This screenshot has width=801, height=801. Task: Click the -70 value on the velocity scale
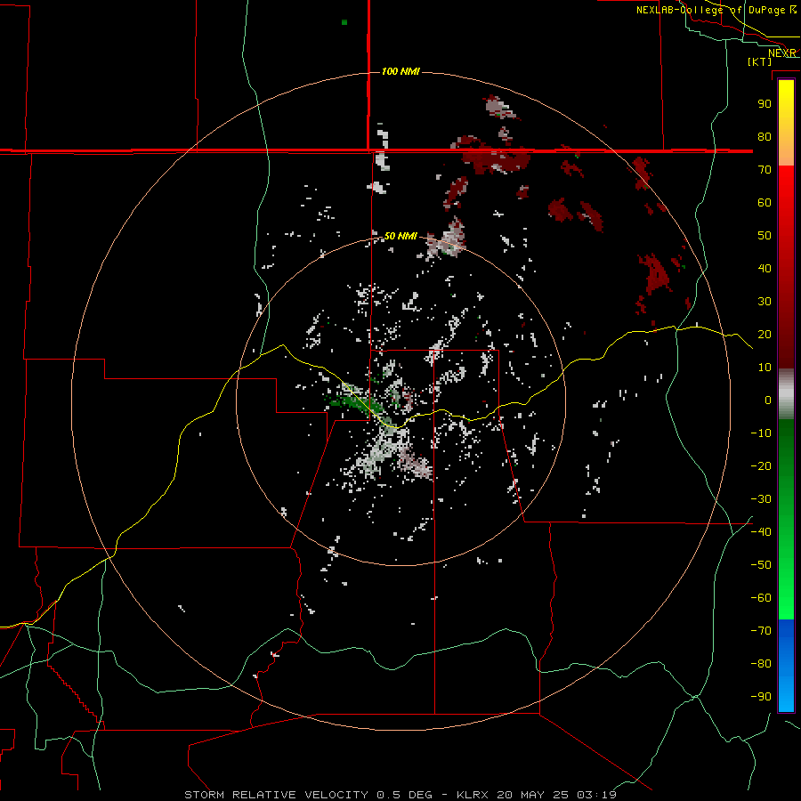point(761,631)
